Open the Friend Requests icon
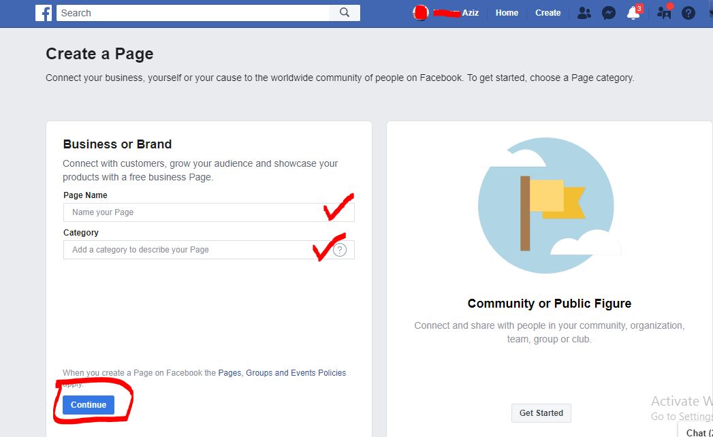 point(584,13)
